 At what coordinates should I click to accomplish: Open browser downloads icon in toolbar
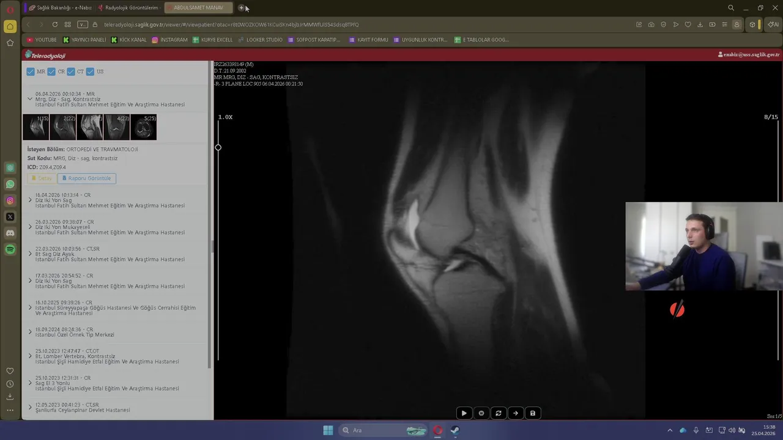coord(700,24)
